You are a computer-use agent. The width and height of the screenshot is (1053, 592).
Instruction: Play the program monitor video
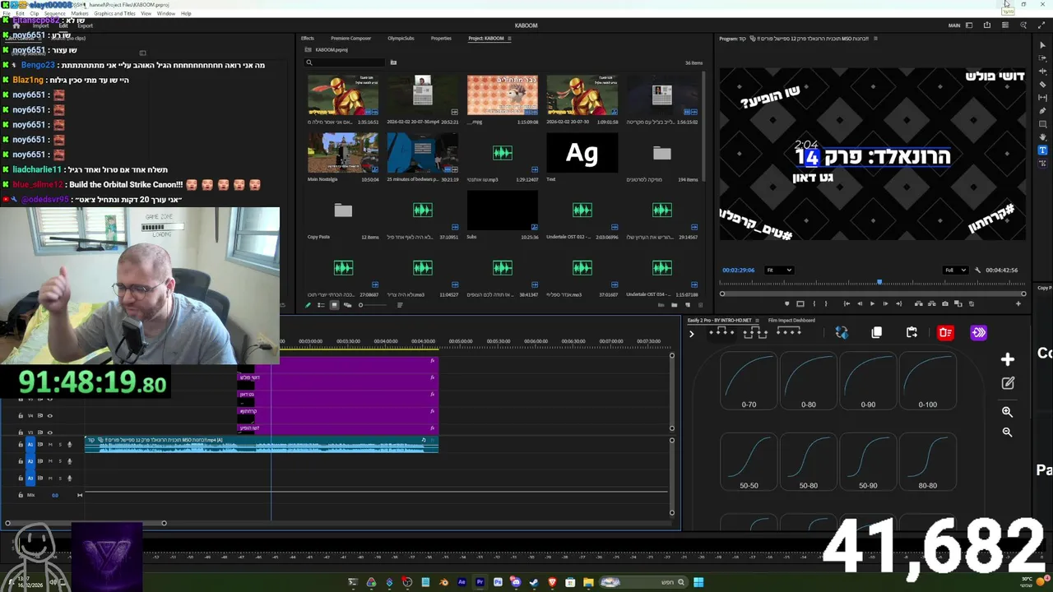pos(872,304)
